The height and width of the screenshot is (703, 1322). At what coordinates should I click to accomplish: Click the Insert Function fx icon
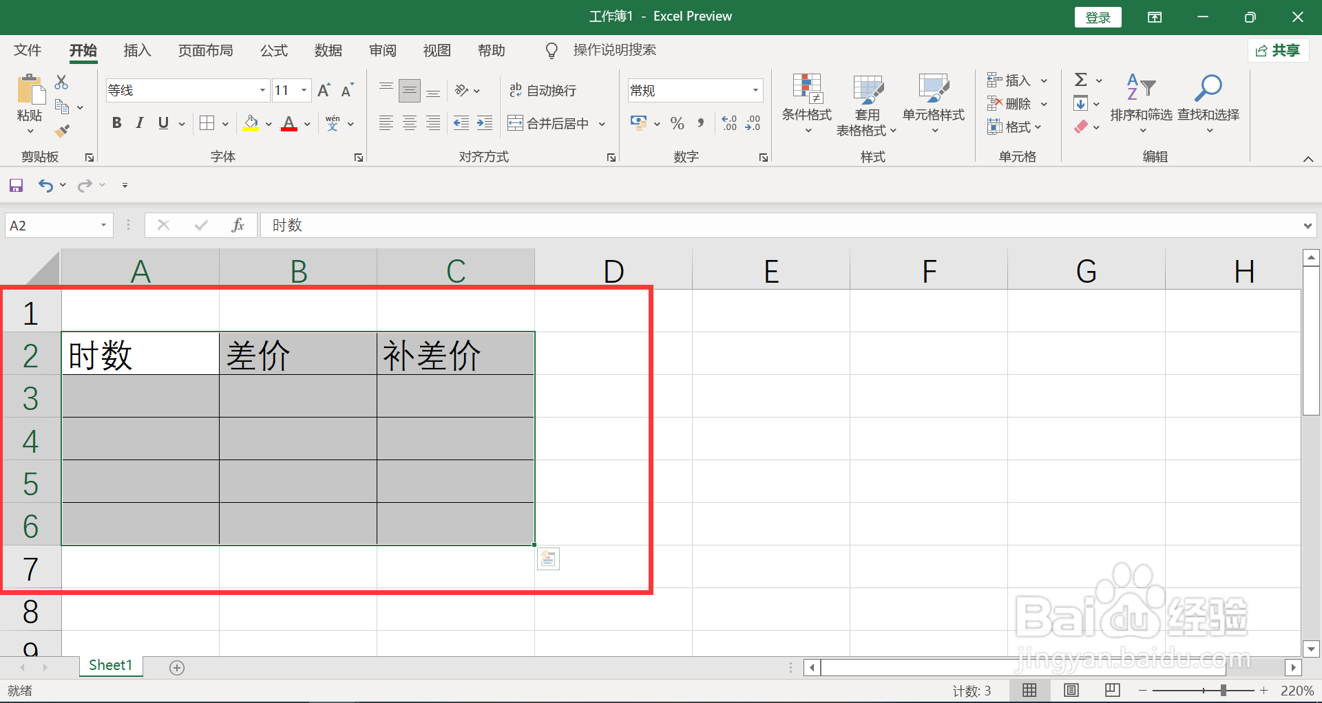click(238, 225)
